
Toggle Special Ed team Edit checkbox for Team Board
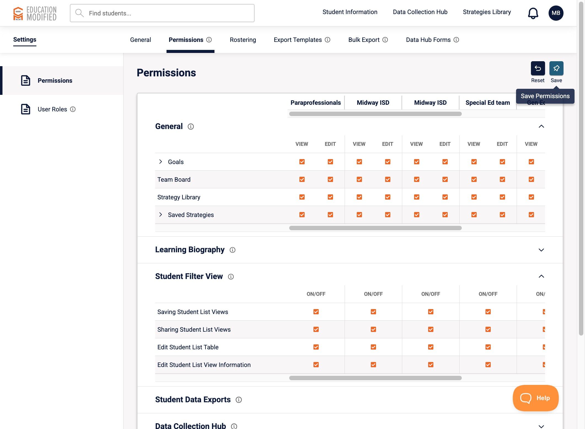502,179
